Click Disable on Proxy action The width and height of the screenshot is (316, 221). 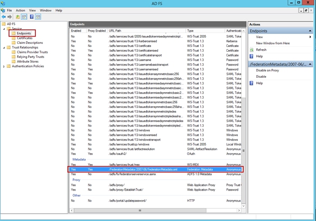tap(267, 70)
